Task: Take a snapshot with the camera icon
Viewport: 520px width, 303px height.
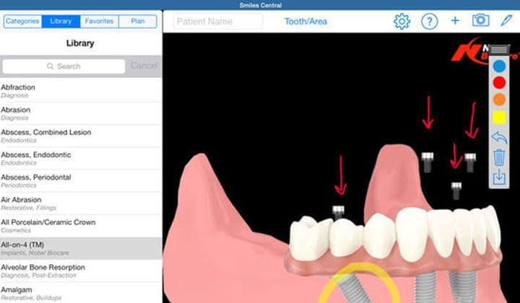Action: [480, 20]
